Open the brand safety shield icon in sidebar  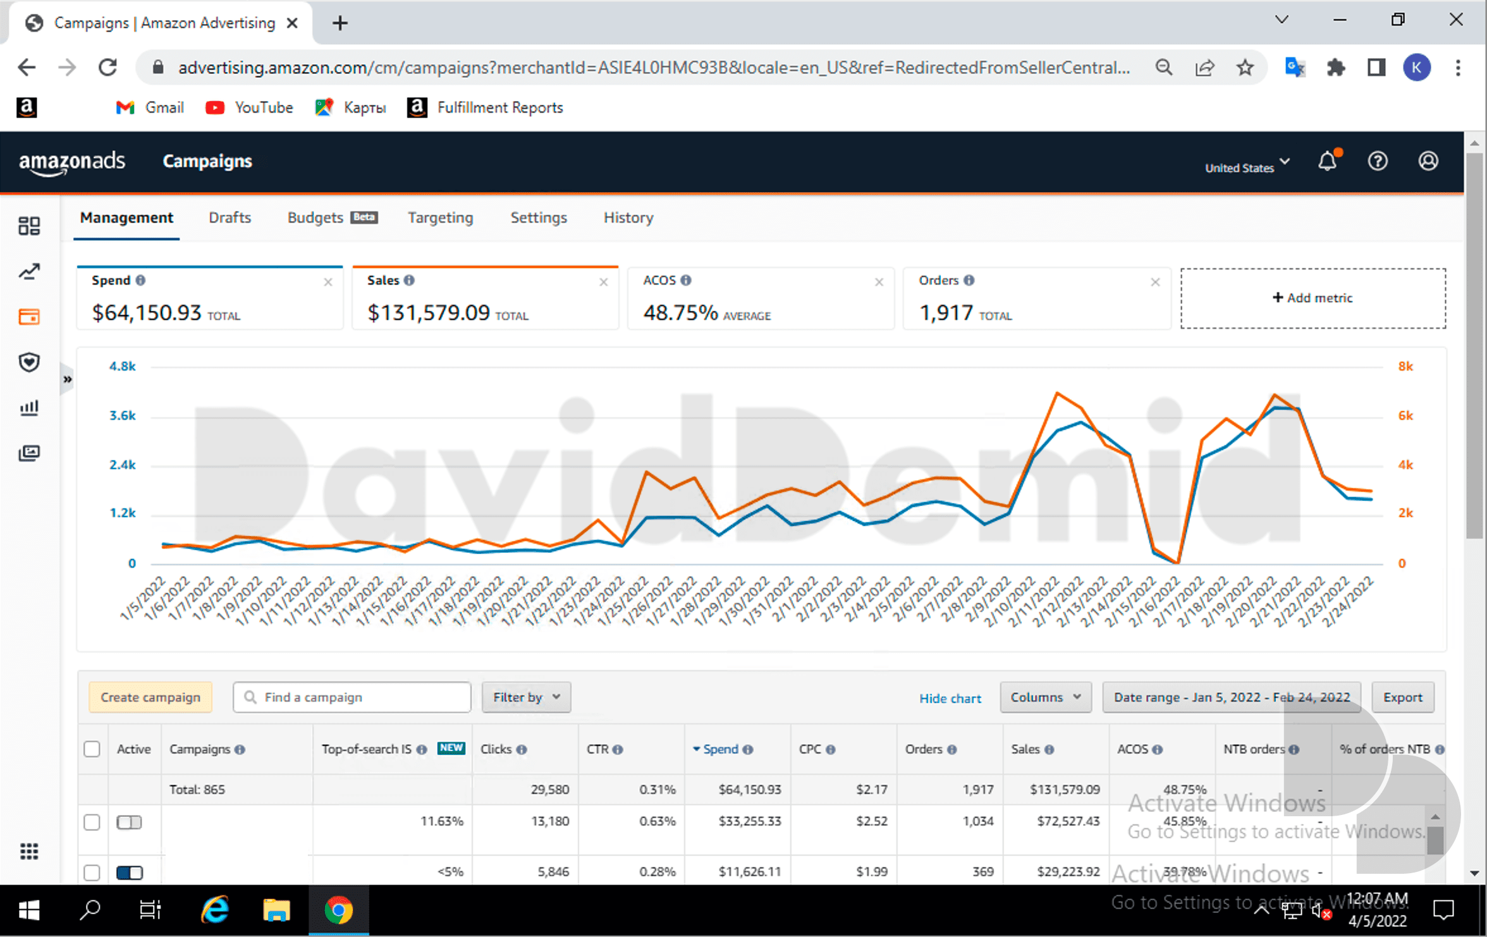pos(29,362)
